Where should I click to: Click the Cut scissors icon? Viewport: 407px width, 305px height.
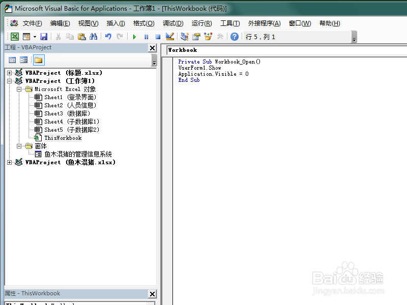pyautogui.click(x=58, y=37)
